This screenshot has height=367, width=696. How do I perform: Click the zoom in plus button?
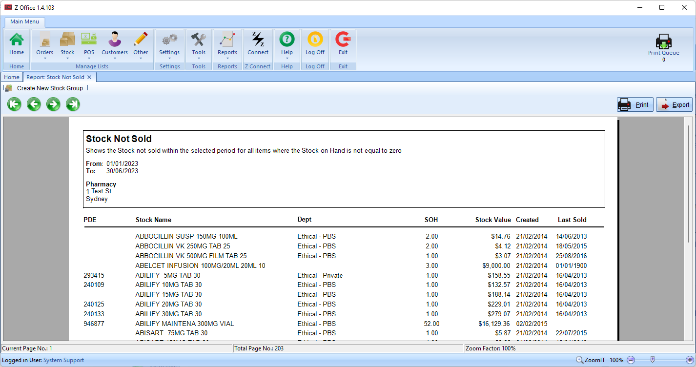tap(689, 360)
